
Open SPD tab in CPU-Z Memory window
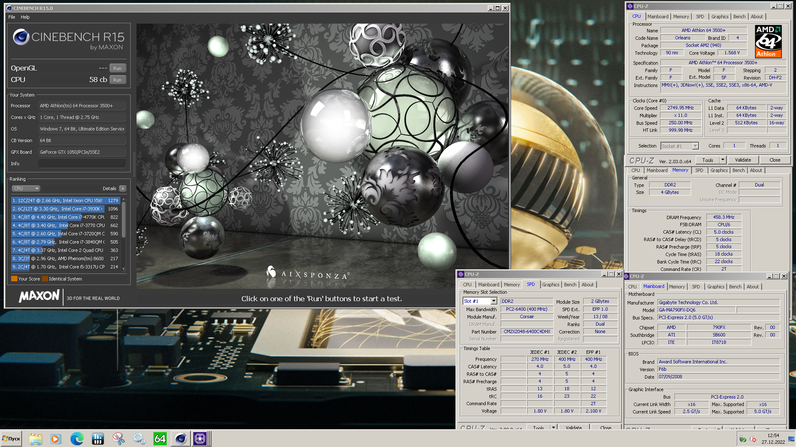tap(699, 170)
